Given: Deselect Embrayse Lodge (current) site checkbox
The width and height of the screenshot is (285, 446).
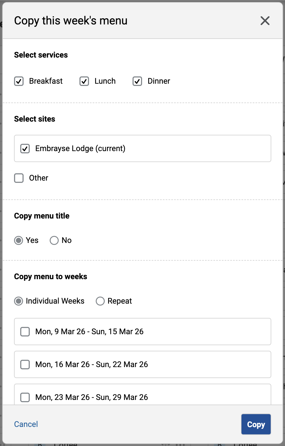Looking at the screenshot, I should point(25,149).
